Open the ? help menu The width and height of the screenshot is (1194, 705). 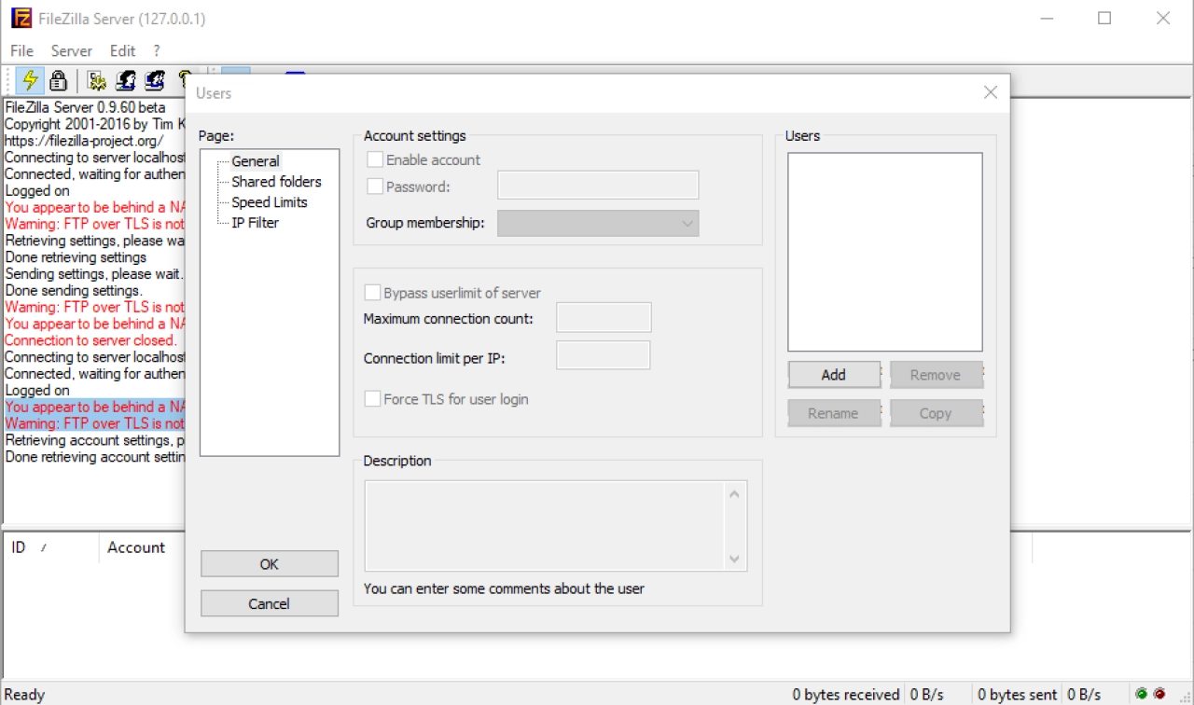coord(156,51)
